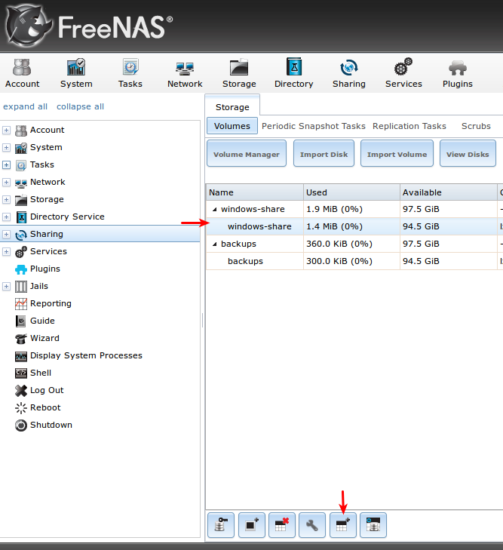Open Storage in the top toolbar
This screenshot has width=503, height=550.
(239, 73)
